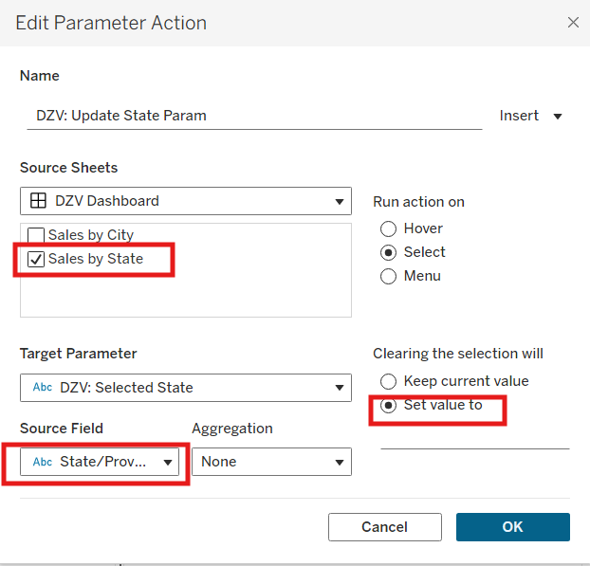The width and height of the screenshot is (590, 566).
Task: Click the Abc icon in Source Field
Action: 43,462
